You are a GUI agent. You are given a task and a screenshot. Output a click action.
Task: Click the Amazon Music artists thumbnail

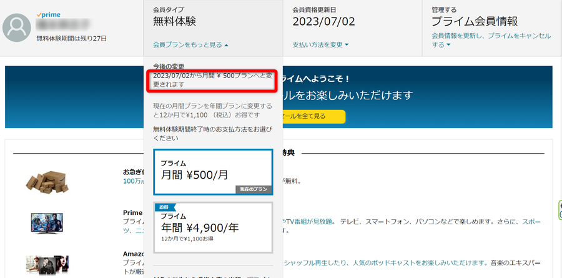[47, 265]
